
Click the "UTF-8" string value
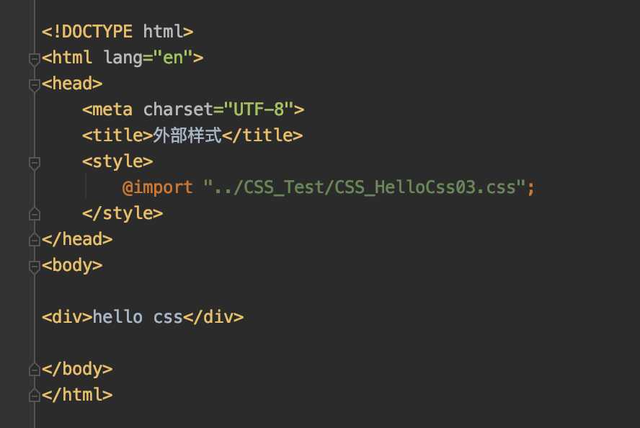258,110
